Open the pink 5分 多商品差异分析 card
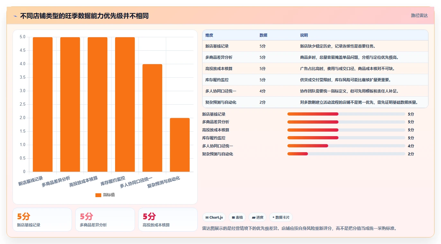 pyautogui.click(x=105, y=220)
